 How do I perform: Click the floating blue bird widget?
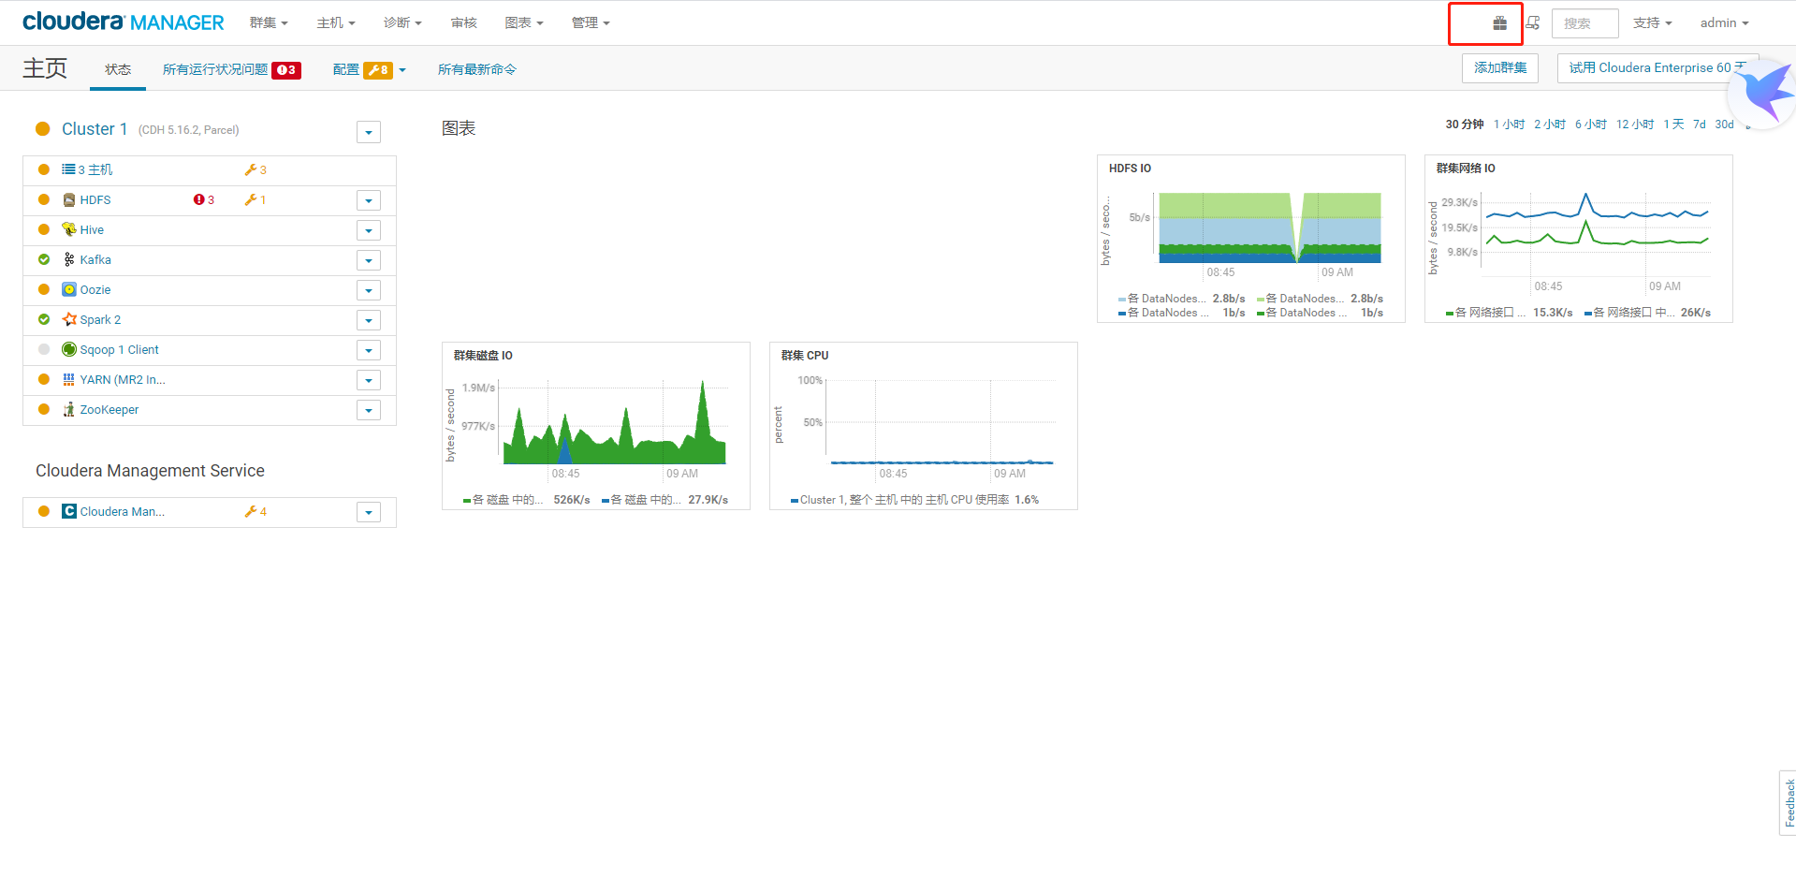click(1763, 94)
